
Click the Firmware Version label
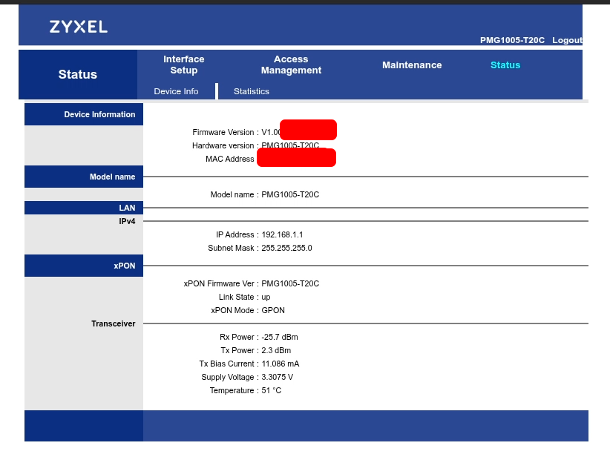click(223, 132)
